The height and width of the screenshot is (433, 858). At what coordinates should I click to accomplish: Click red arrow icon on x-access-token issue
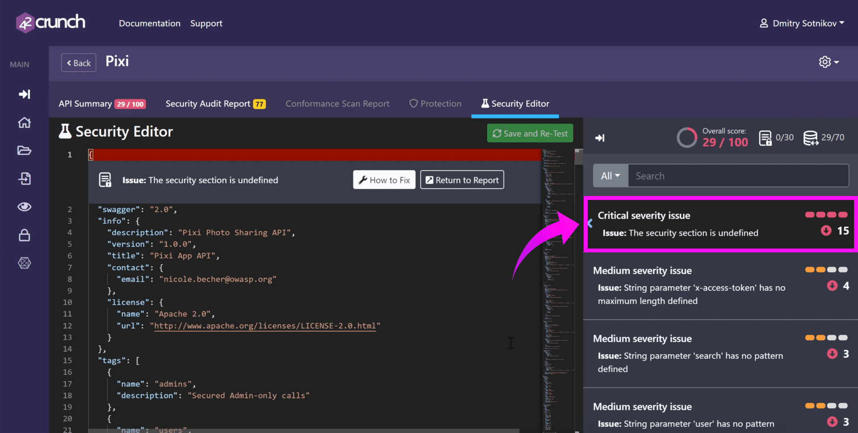click(x=832, y=286)
